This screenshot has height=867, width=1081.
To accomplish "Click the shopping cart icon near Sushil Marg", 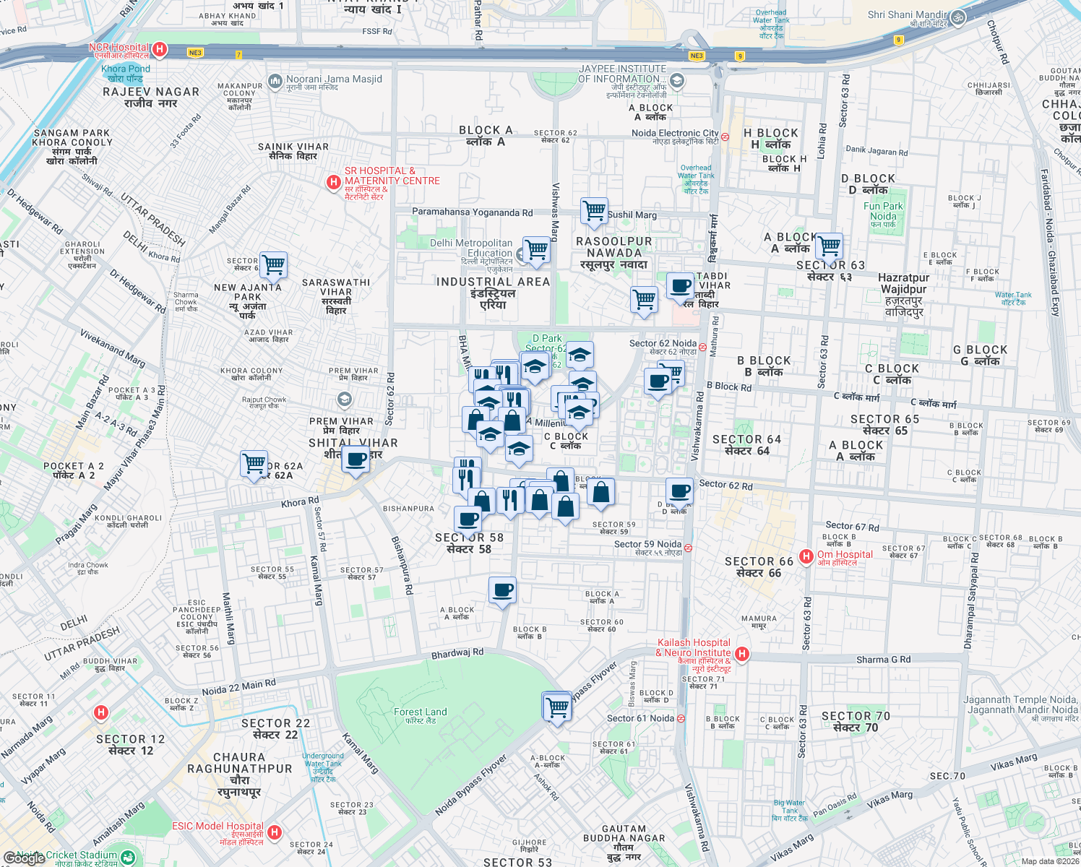I will [594, 211].
